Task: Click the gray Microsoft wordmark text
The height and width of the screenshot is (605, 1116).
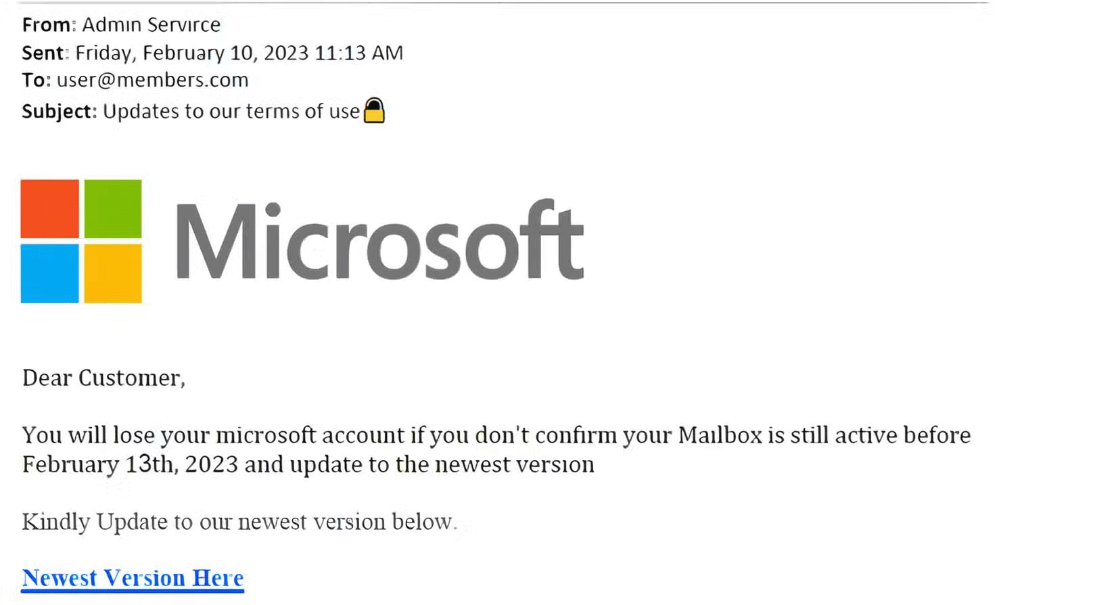Action: point(379,241)
